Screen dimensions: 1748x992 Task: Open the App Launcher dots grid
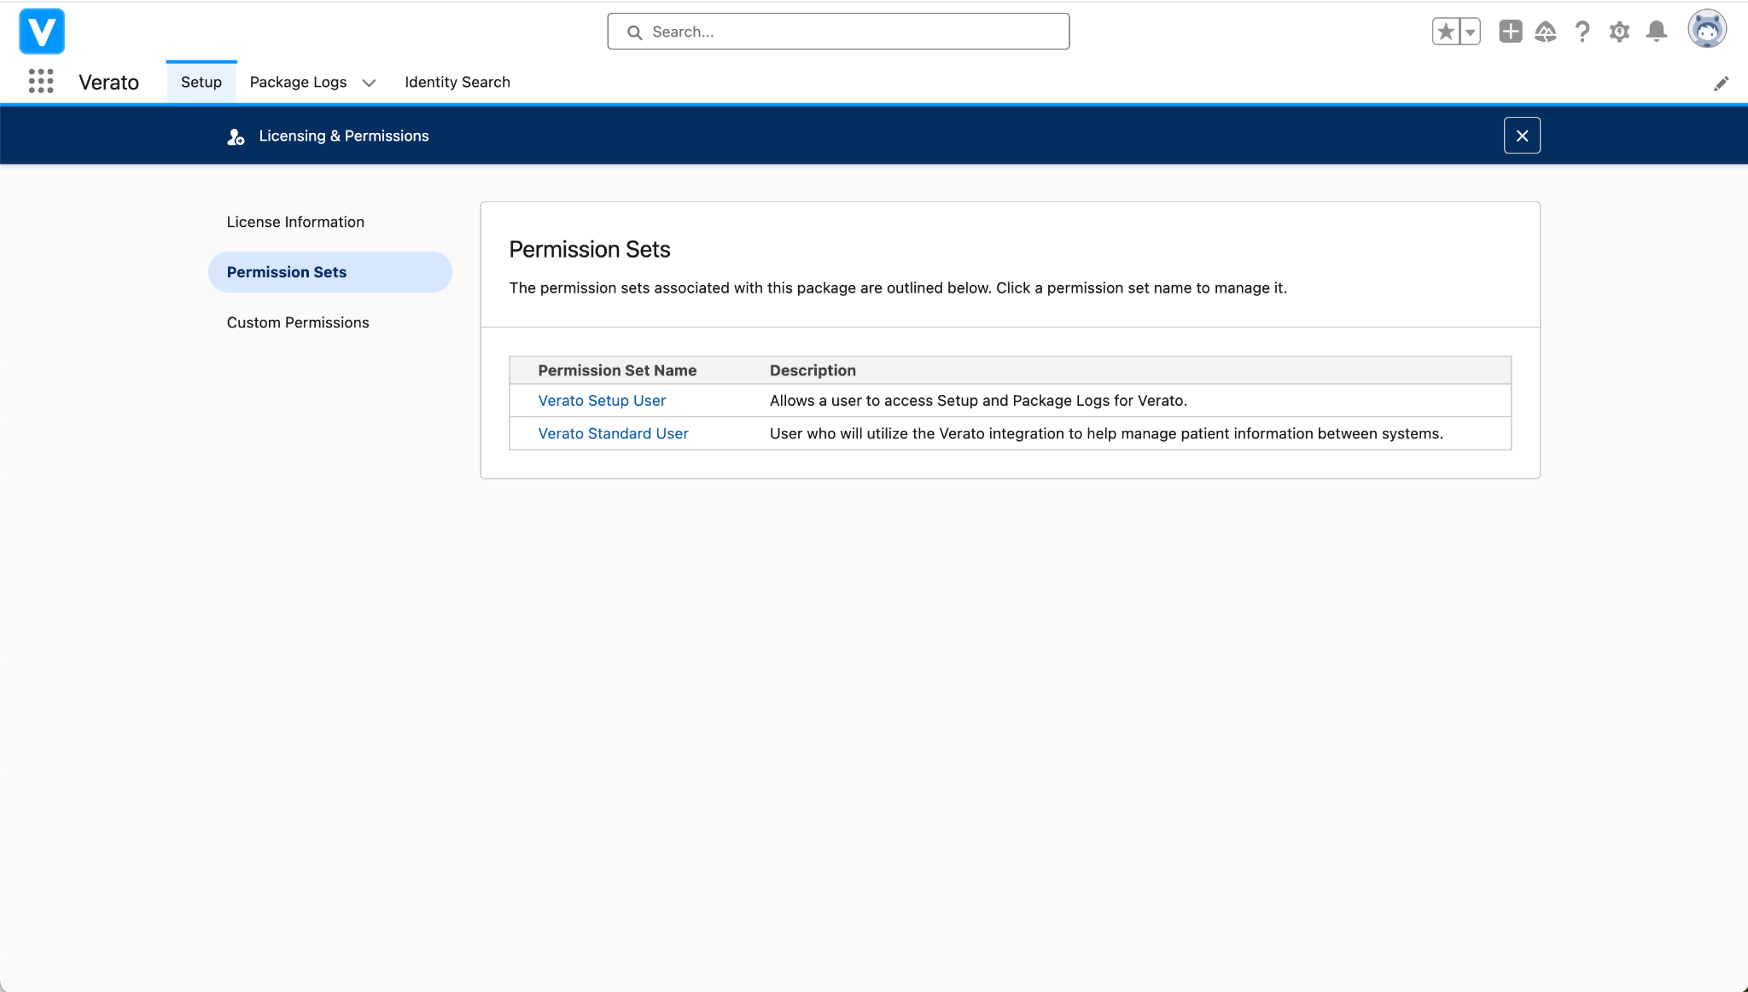pyautogui.click(x=41, y=82)
